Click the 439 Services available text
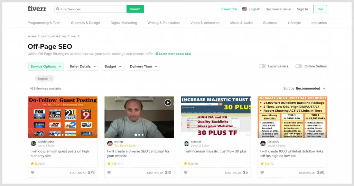This screenshot has width=354, height=186. coord(45,89)
